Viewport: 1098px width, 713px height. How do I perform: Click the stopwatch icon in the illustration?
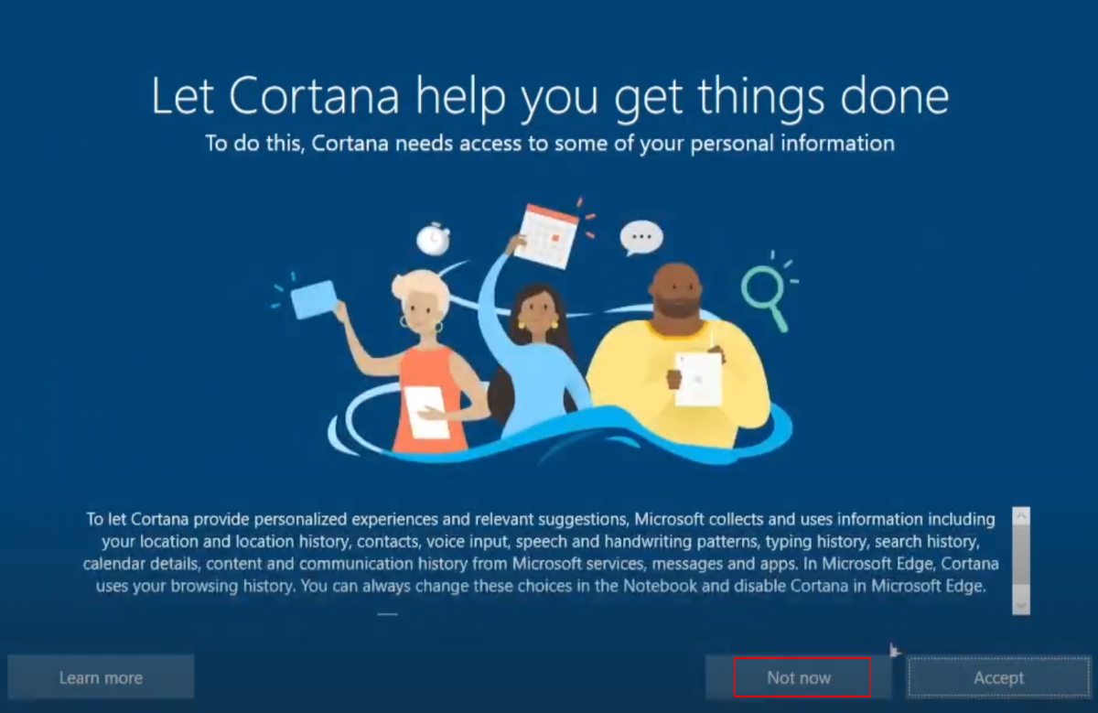[433, 238]
